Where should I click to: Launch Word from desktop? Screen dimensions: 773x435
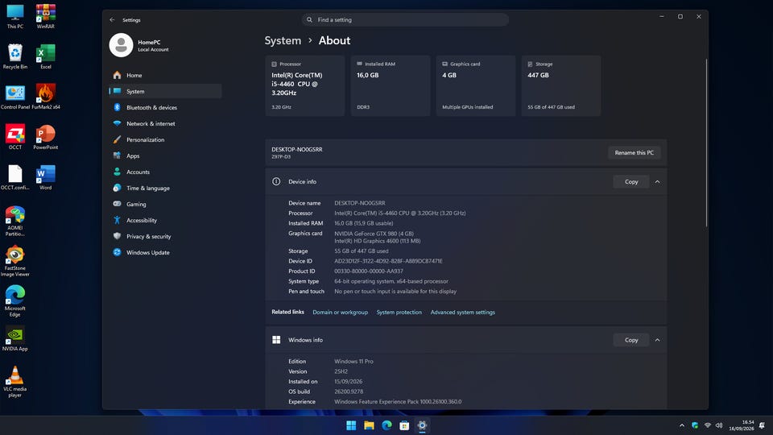45,177
